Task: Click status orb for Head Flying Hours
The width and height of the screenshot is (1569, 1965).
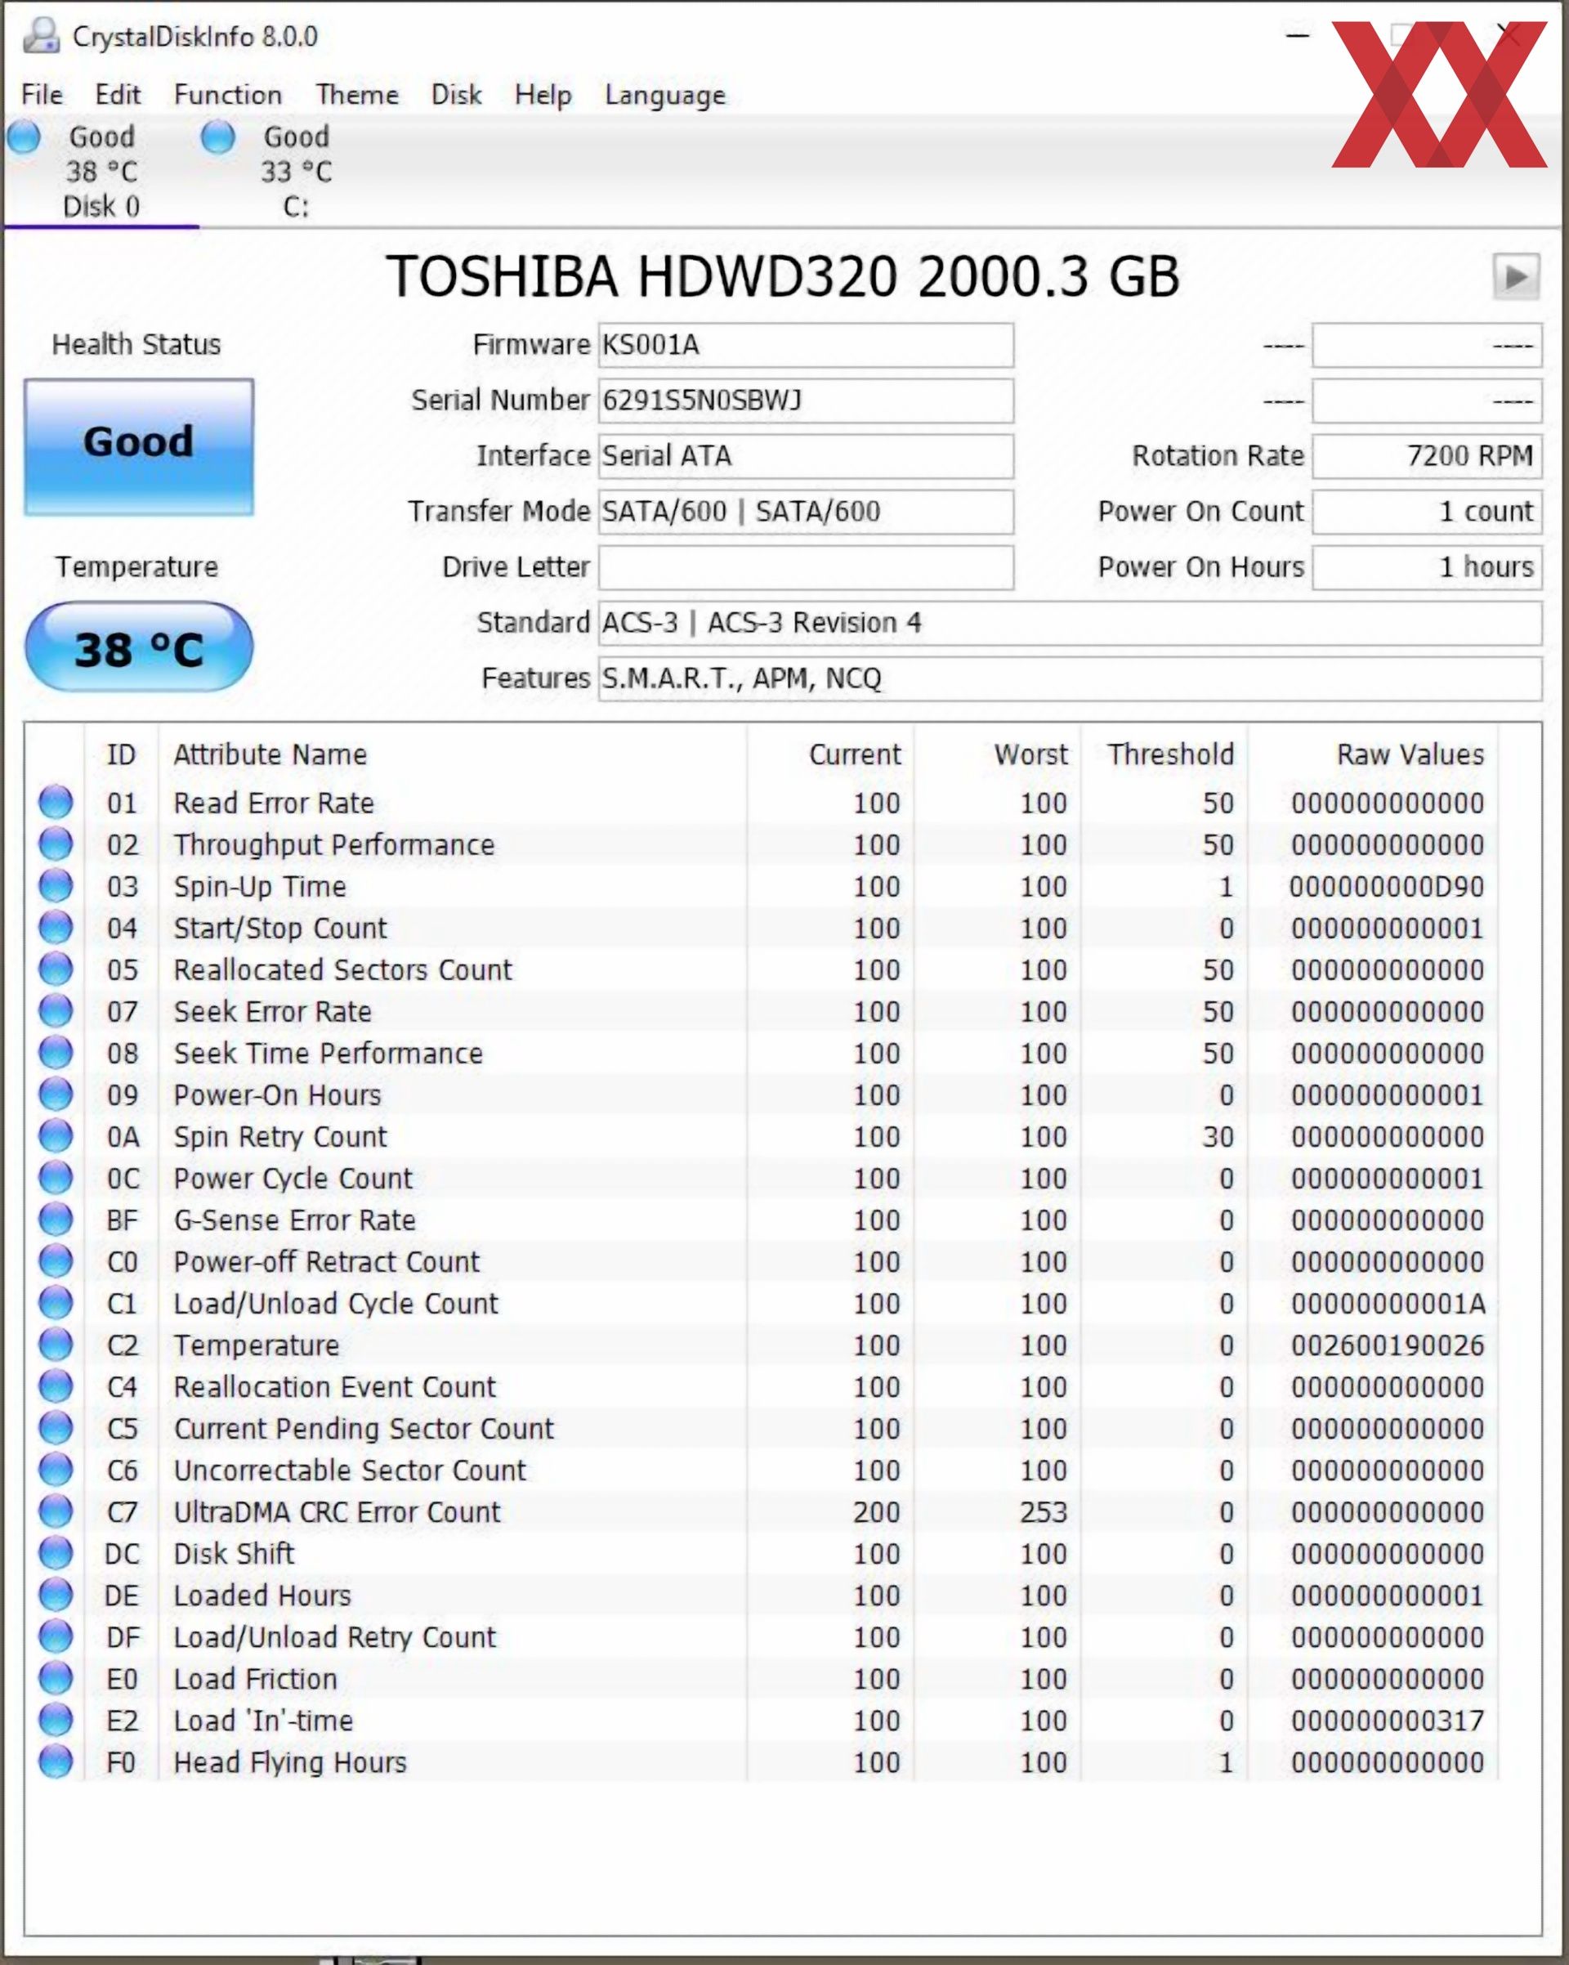Action: click(56, 1761)
